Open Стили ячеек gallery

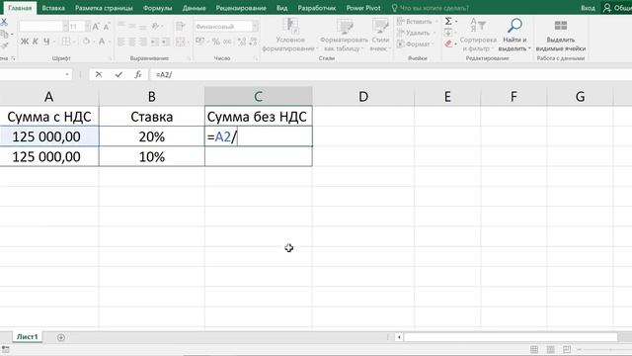[x=379, y=35]
